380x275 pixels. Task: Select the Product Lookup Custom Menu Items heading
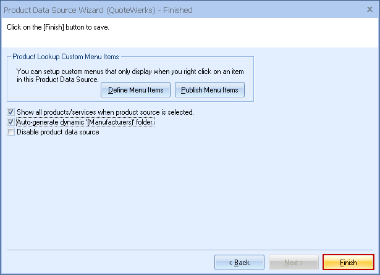pyautogui.click(x=65, y=57)
